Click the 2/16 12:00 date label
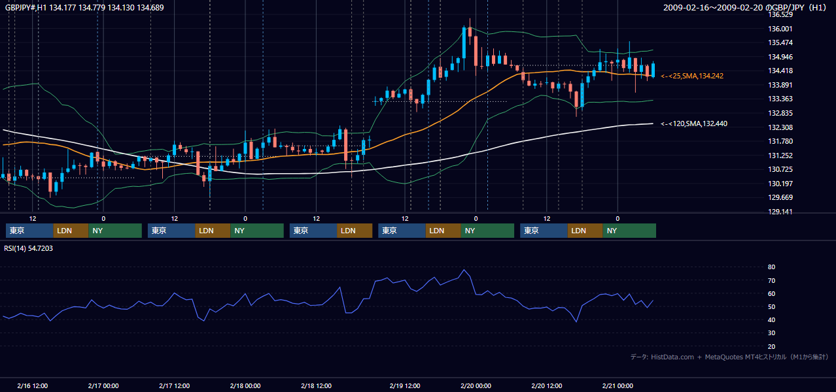The image size is (836, 392). pyautogui.click(x=32, y=385)
